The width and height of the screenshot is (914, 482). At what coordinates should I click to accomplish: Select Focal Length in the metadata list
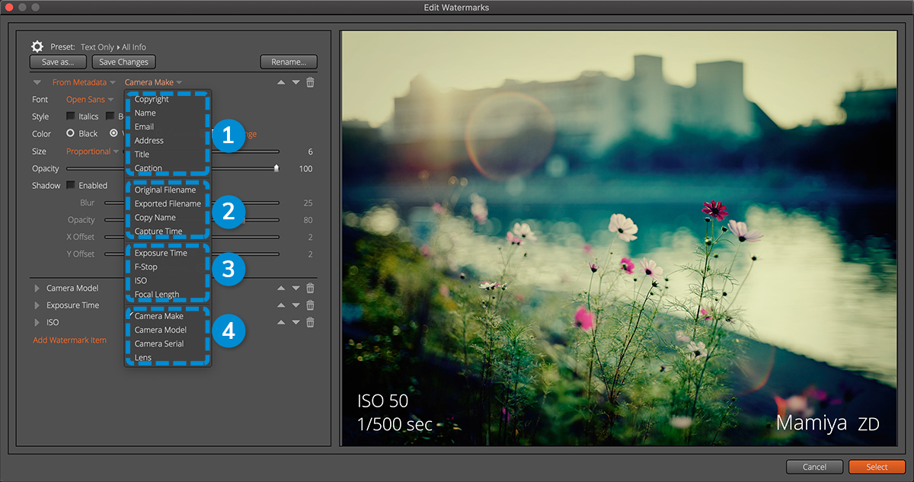click(x=157, y=295)
